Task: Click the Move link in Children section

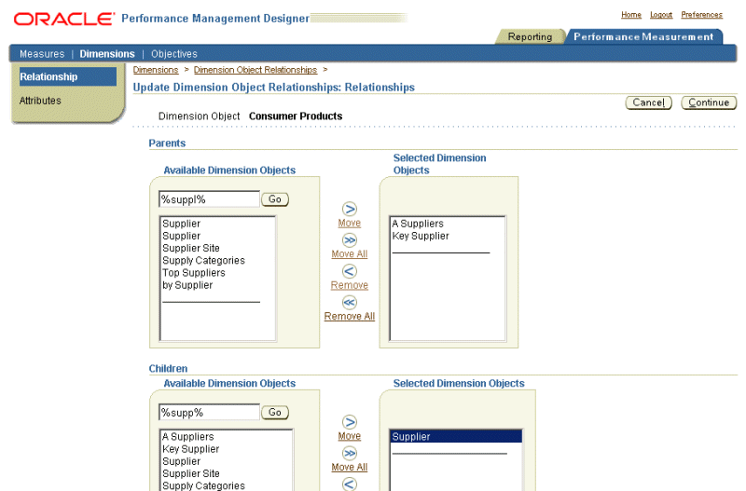Action: click(350, 436)
